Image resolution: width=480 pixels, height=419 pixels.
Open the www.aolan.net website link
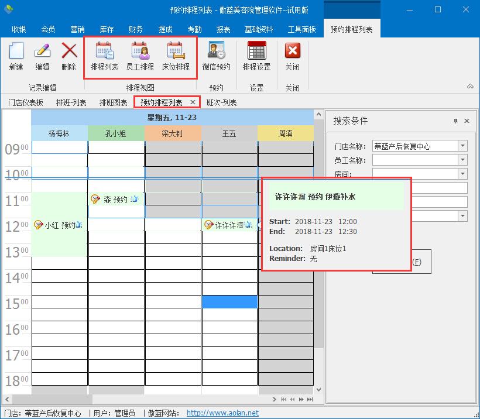click(x=222, y=413)
